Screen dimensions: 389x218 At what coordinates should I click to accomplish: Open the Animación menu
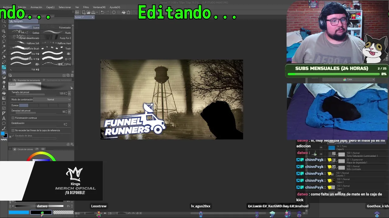[36, 7]
